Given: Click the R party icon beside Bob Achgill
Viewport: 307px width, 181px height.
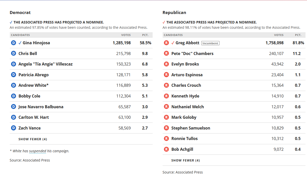Looking at the screenshot, I should tap(166, 149).
